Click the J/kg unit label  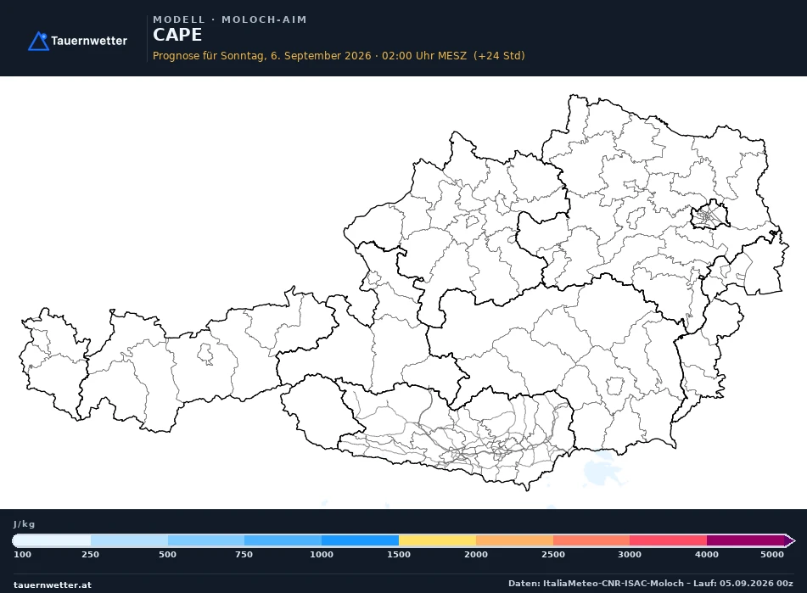coord(25,524)
